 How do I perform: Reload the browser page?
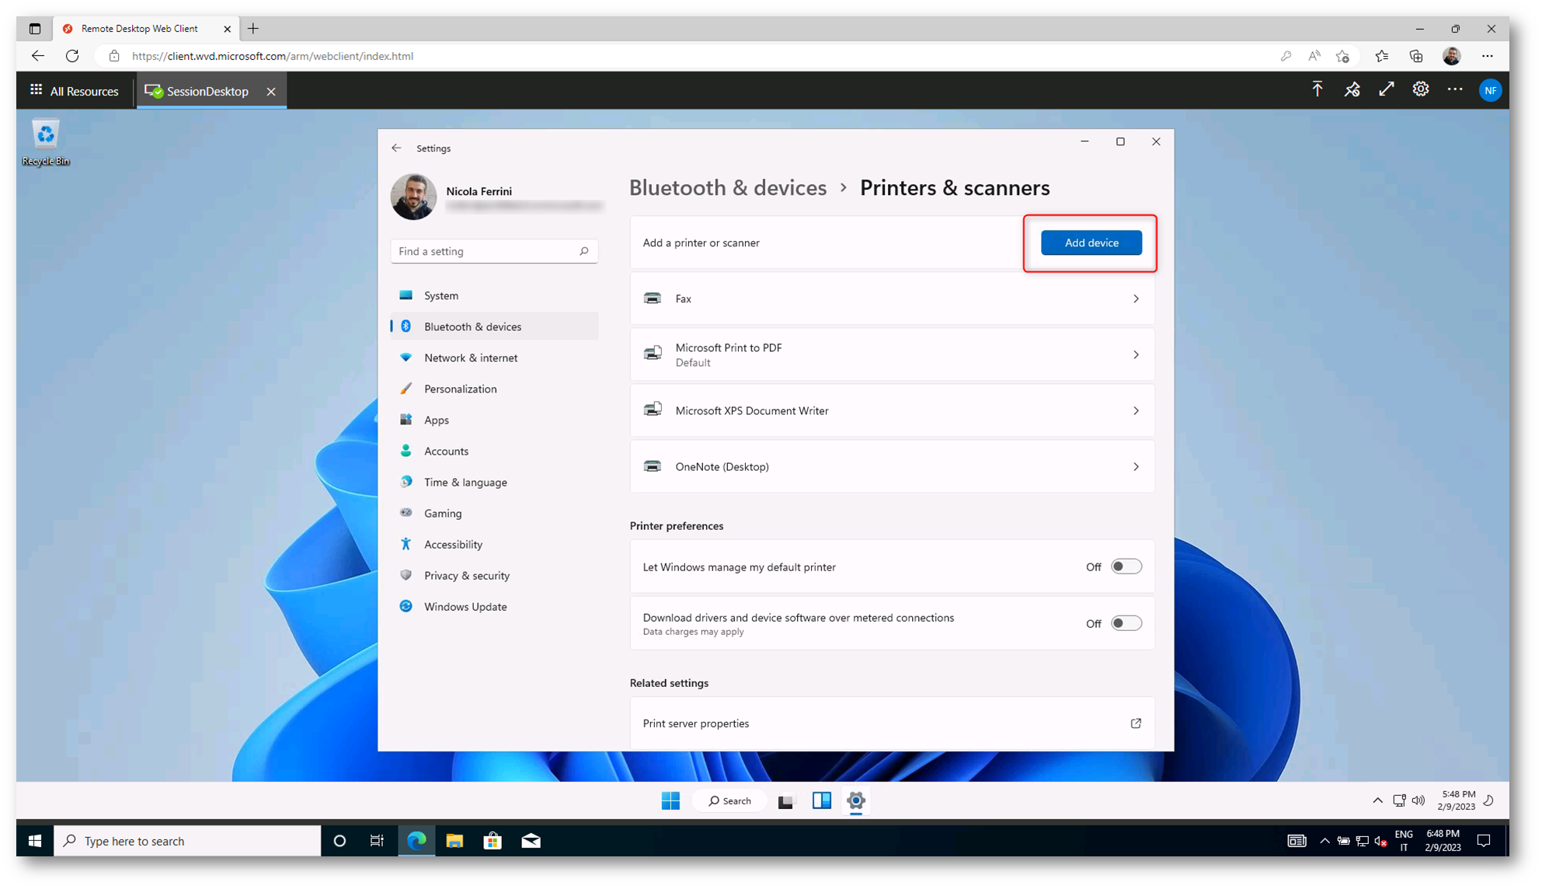[x=72, y=56]
